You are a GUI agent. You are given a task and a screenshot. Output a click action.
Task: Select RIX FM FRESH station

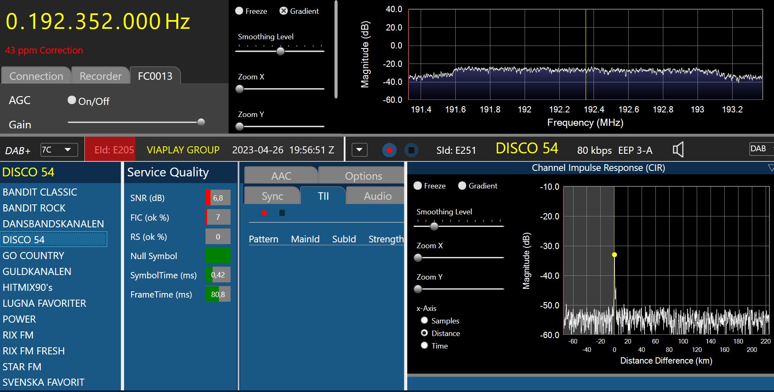34,351
